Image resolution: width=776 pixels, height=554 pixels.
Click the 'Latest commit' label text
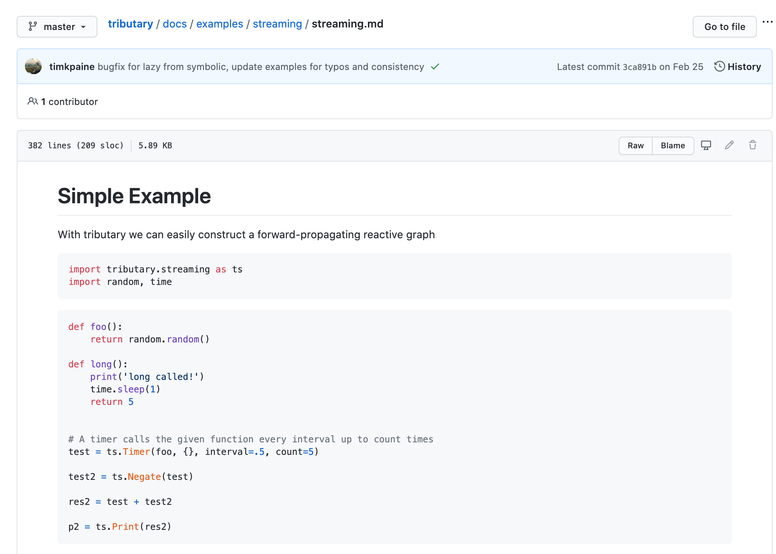(589, 67)
